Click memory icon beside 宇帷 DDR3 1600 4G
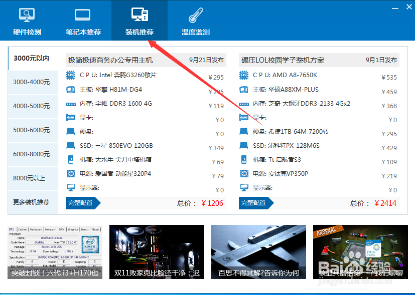The height and width of the screenshot is (295, 415). coord(71,104)
